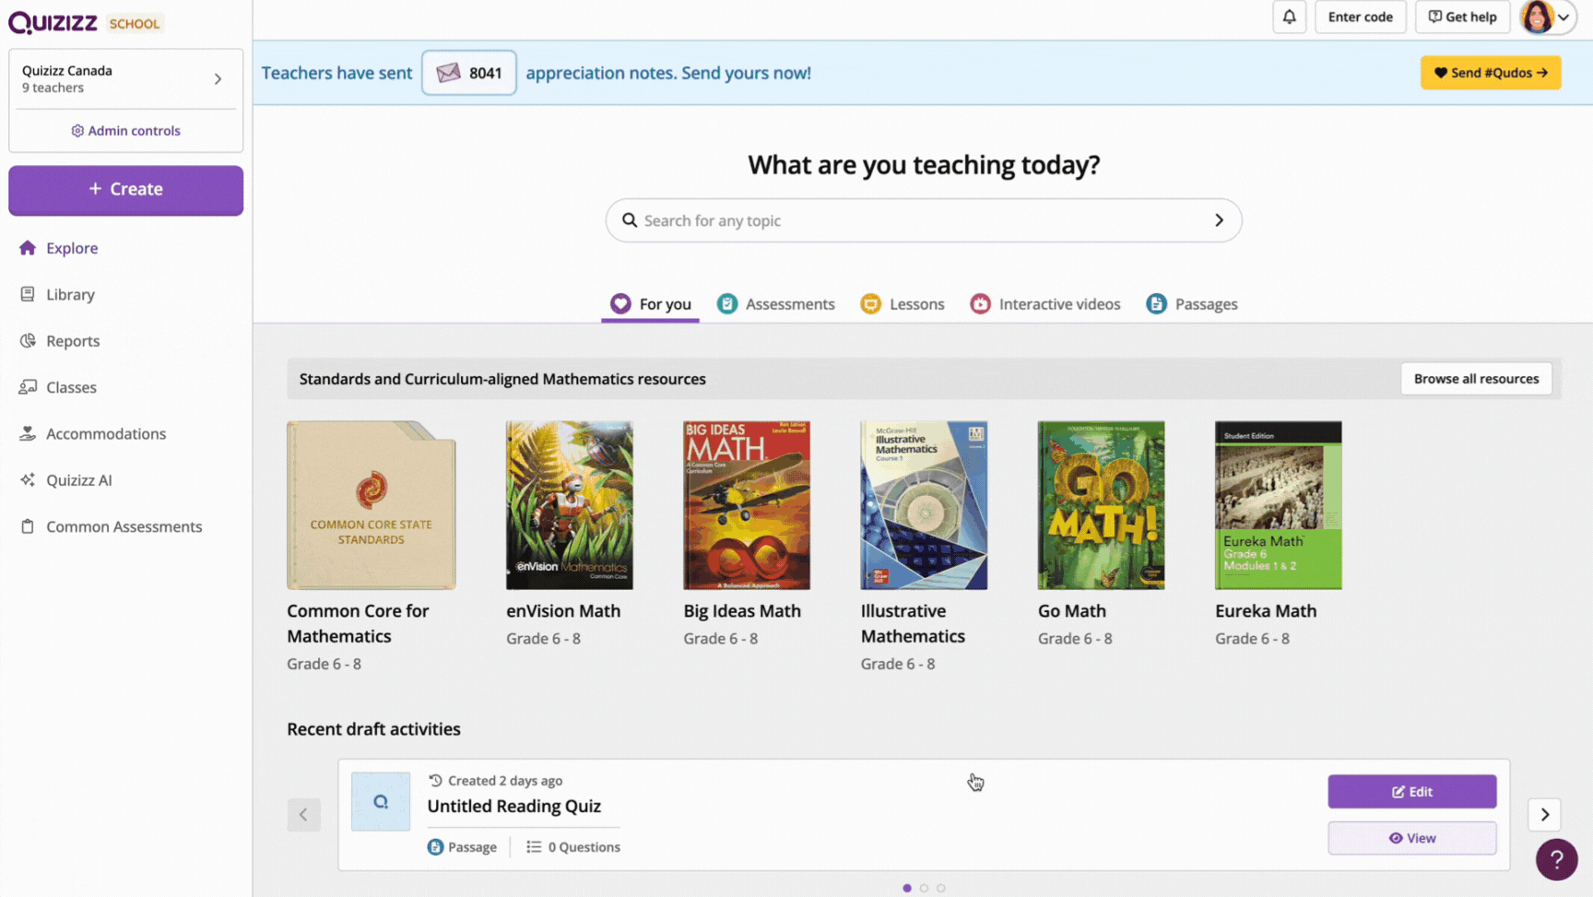Switch to the Interactive videos tab

click(x=1044, y=304)
